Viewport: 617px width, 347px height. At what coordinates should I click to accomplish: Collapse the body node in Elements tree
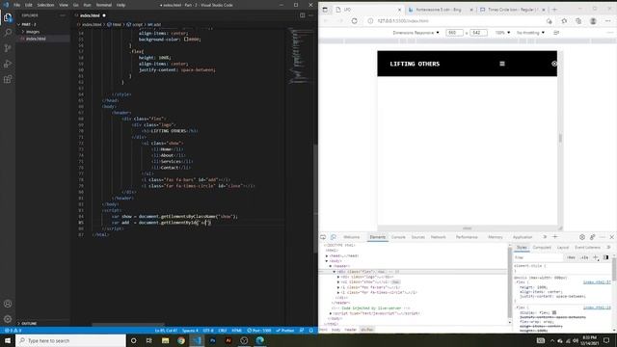pyautogui.click(x=327, y=261)
